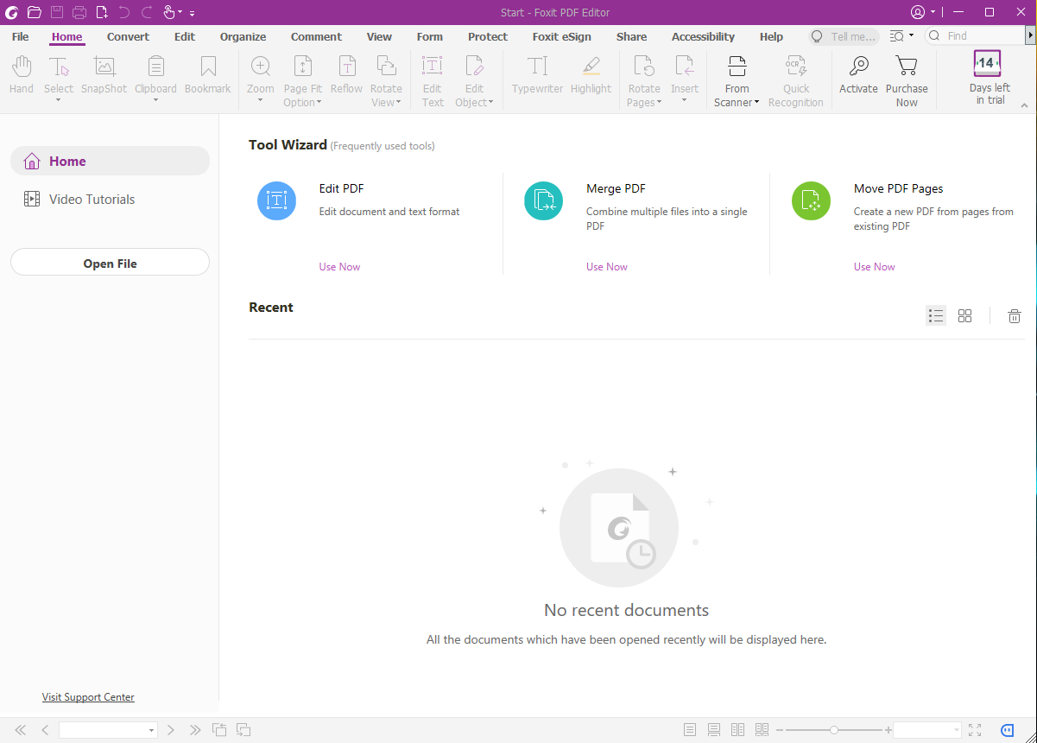Activate the Reflow view
Image resolution: width=1037 pixels, height=743 pixels.
coord(346,75)
